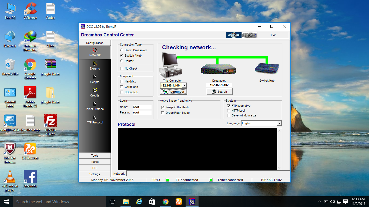Expand the Settings sidebar section
Image resolution: width=369 pixels, height=207 pixels.
pos(95,174)
